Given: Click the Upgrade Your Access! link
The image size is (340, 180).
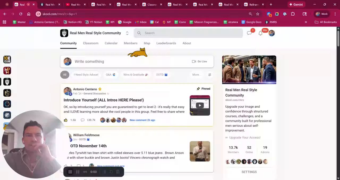Looking at the screenshot, I should (x=245, y=138).
